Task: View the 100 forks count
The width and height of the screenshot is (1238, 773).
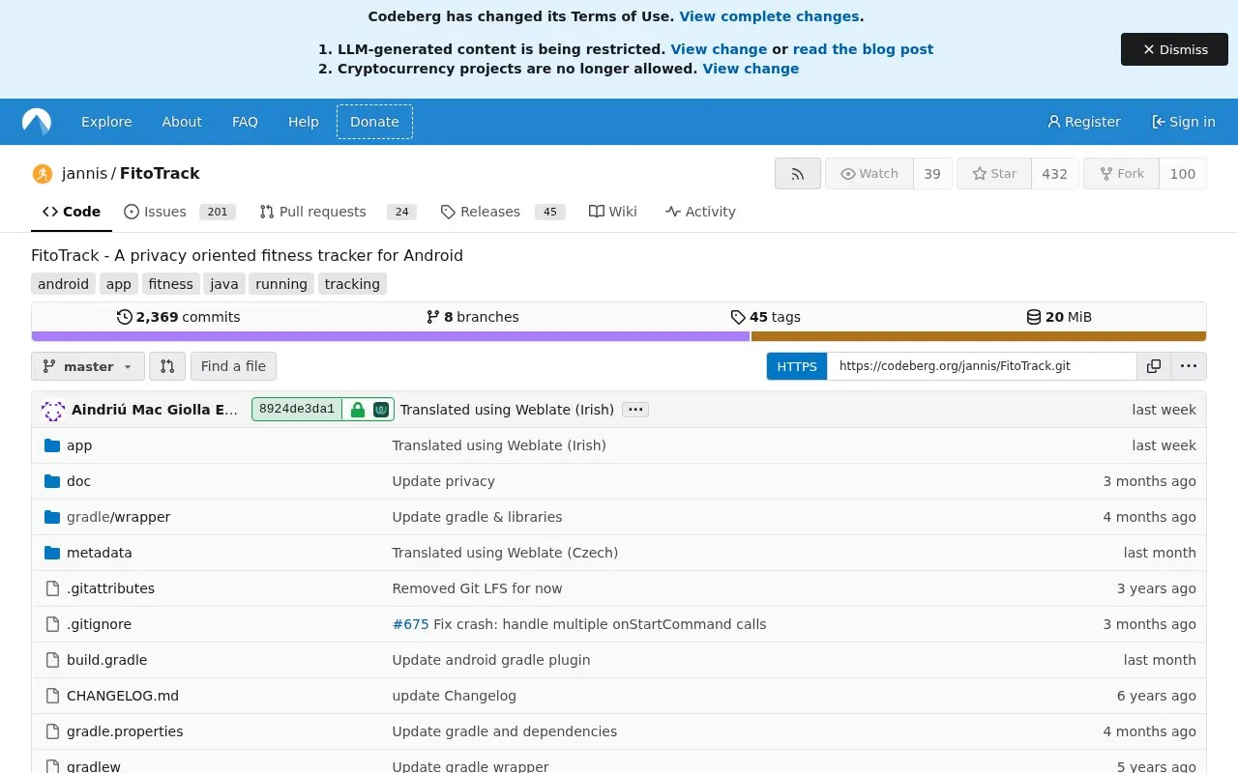Action: coord(1182,174)
